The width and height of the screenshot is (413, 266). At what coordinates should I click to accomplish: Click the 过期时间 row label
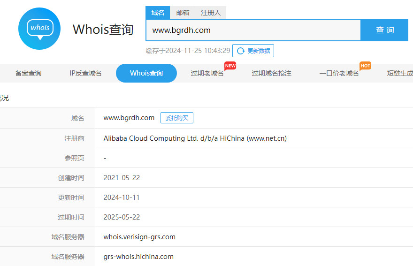pos(71,217)
